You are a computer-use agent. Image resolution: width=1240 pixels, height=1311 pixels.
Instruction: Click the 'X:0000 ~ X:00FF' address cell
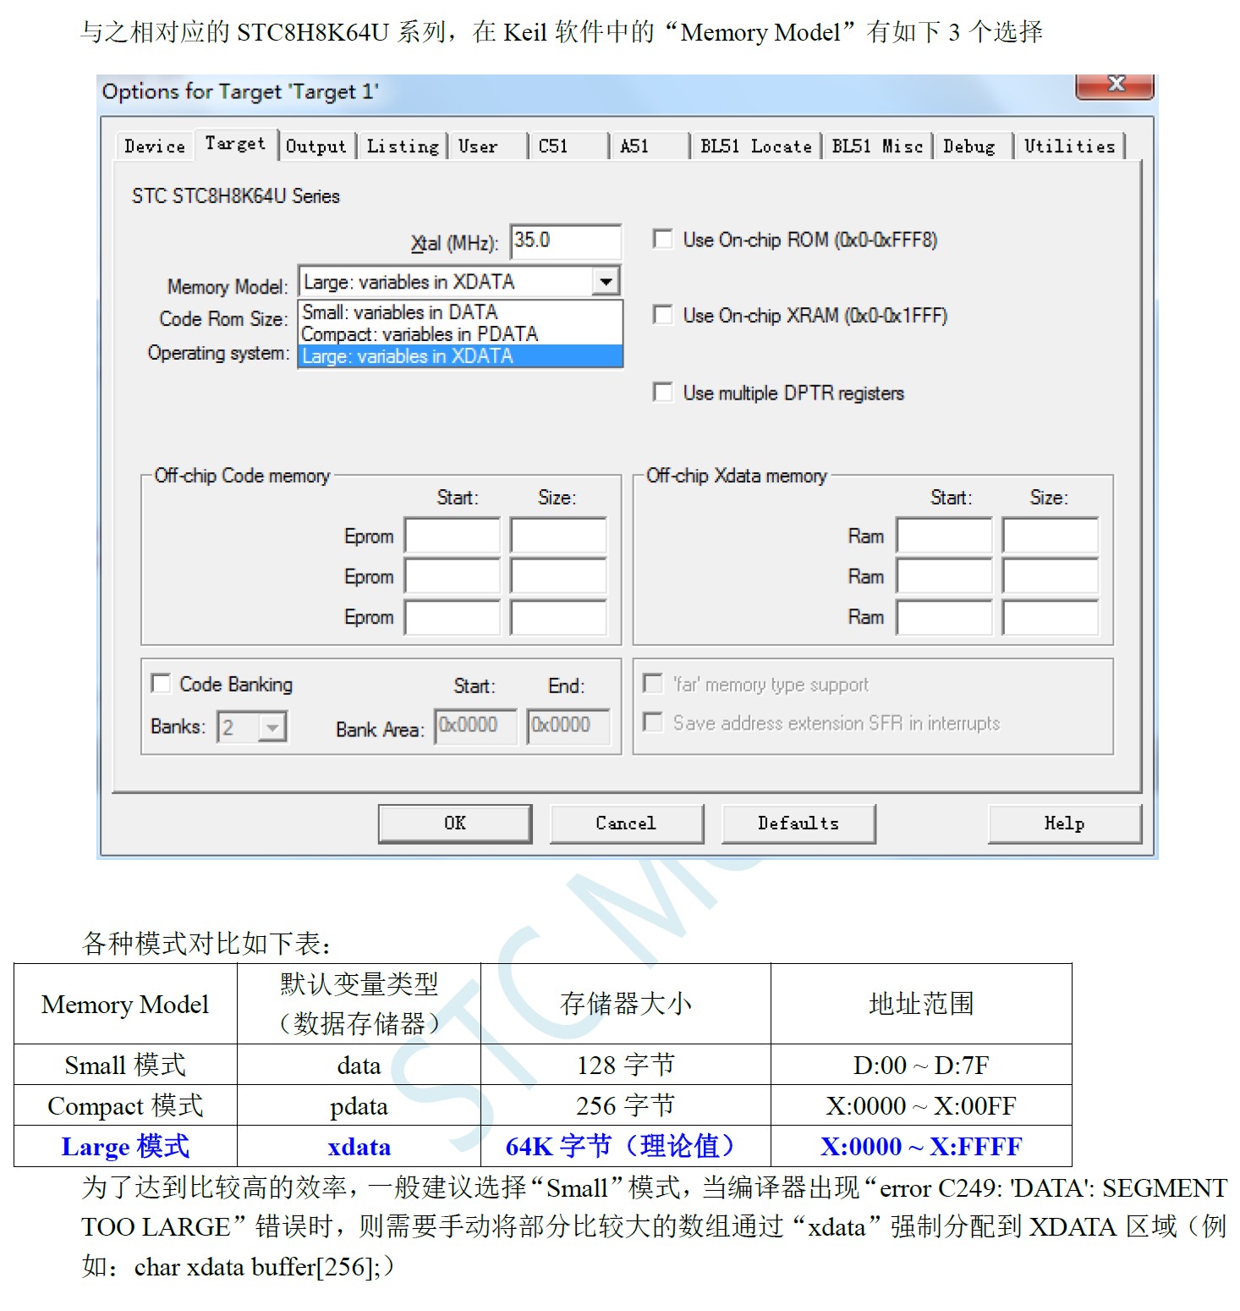pos(921,1105)
